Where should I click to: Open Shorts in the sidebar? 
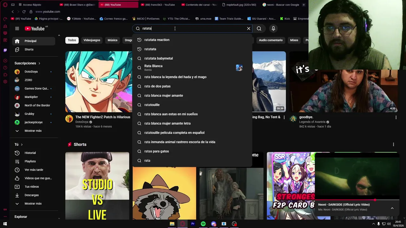tap(34, 49)
